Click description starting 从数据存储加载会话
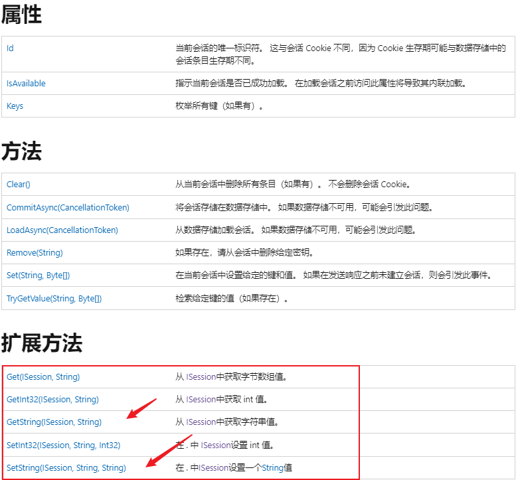Screen dimensions: 516x480 296,230
